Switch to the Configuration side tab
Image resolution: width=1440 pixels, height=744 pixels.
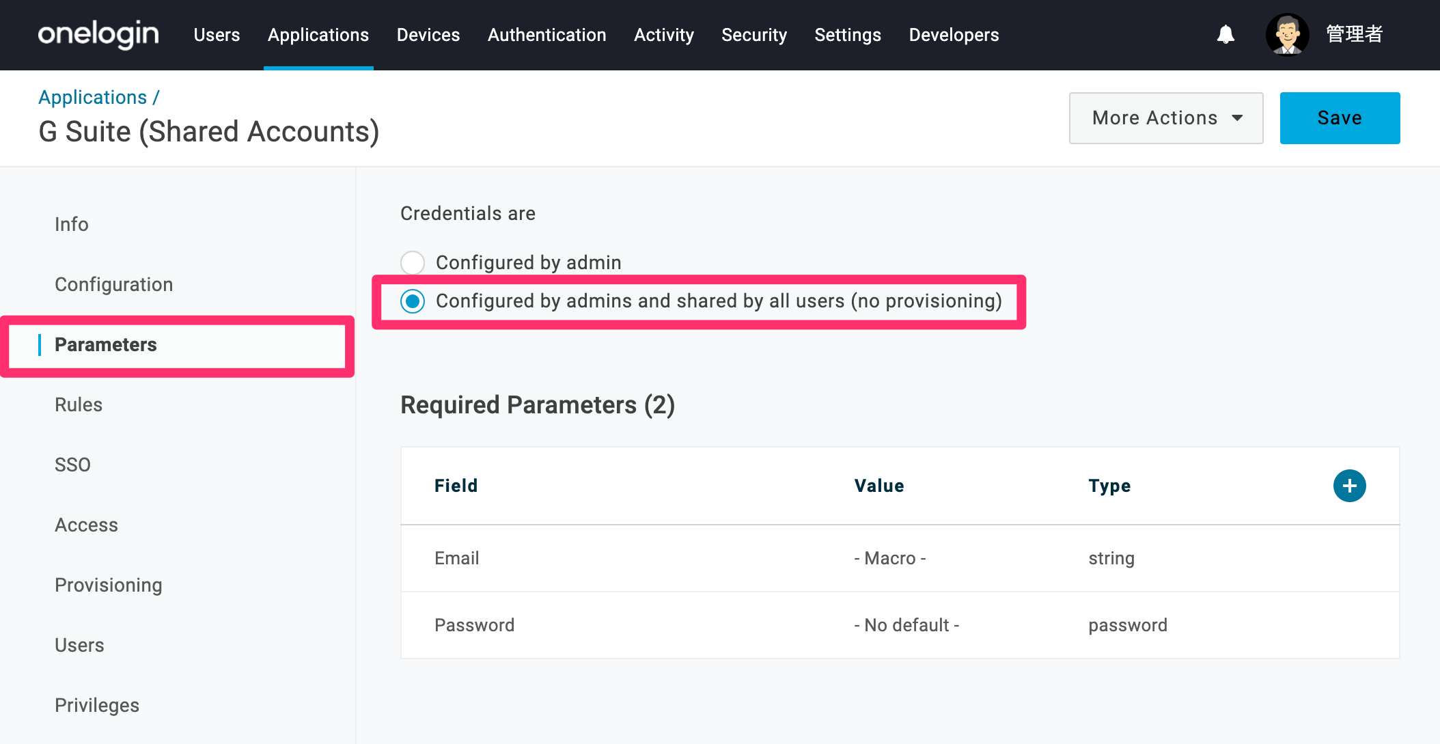114,284
